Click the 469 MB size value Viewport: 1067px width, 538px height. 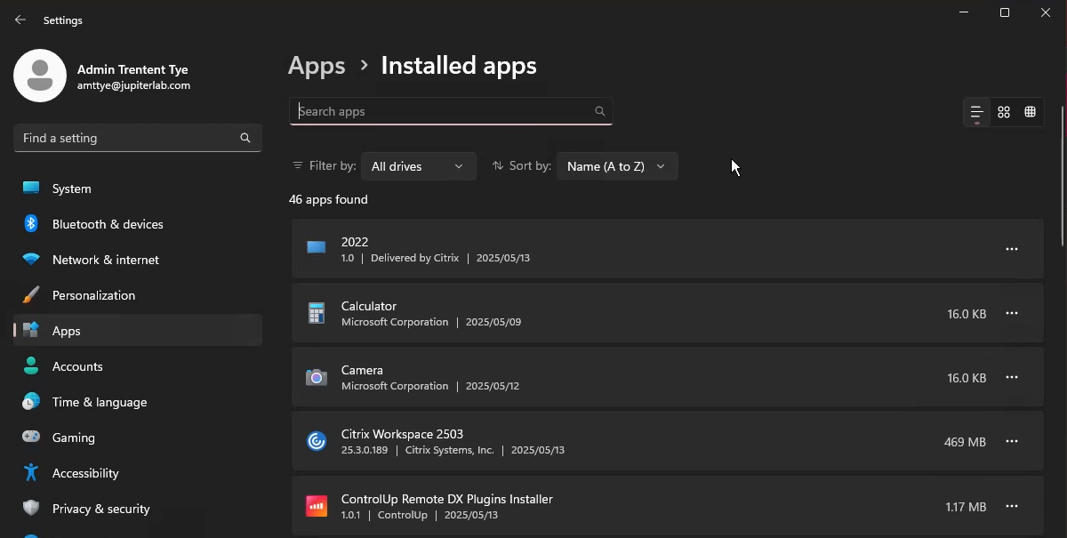click(x=965, y=442)
